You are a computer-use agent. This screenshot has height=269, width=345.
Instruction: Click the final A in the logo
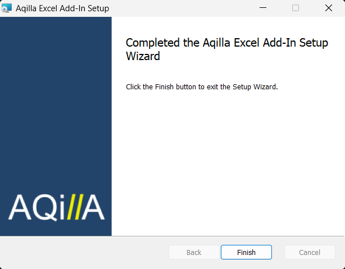(x=92, y=208)
